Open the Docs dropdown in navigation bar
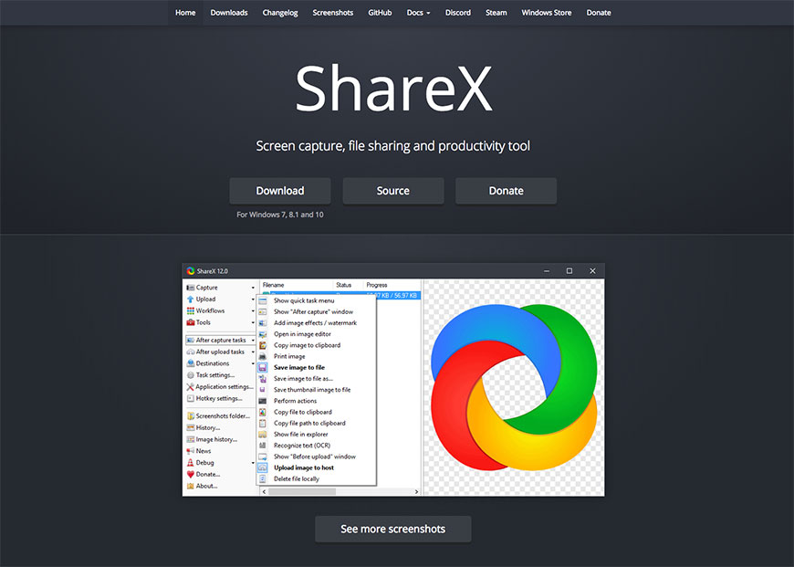The image size is (794, 567). (x=418, y=13)
